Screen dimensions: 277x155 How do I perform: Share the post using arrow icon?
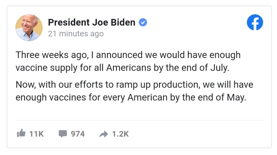pos(104,134)
